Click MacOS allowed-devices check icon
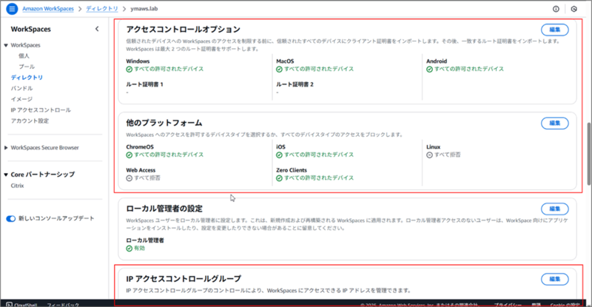Image resolution: width=592 pixels, height=307 pixels. (279, 69)
